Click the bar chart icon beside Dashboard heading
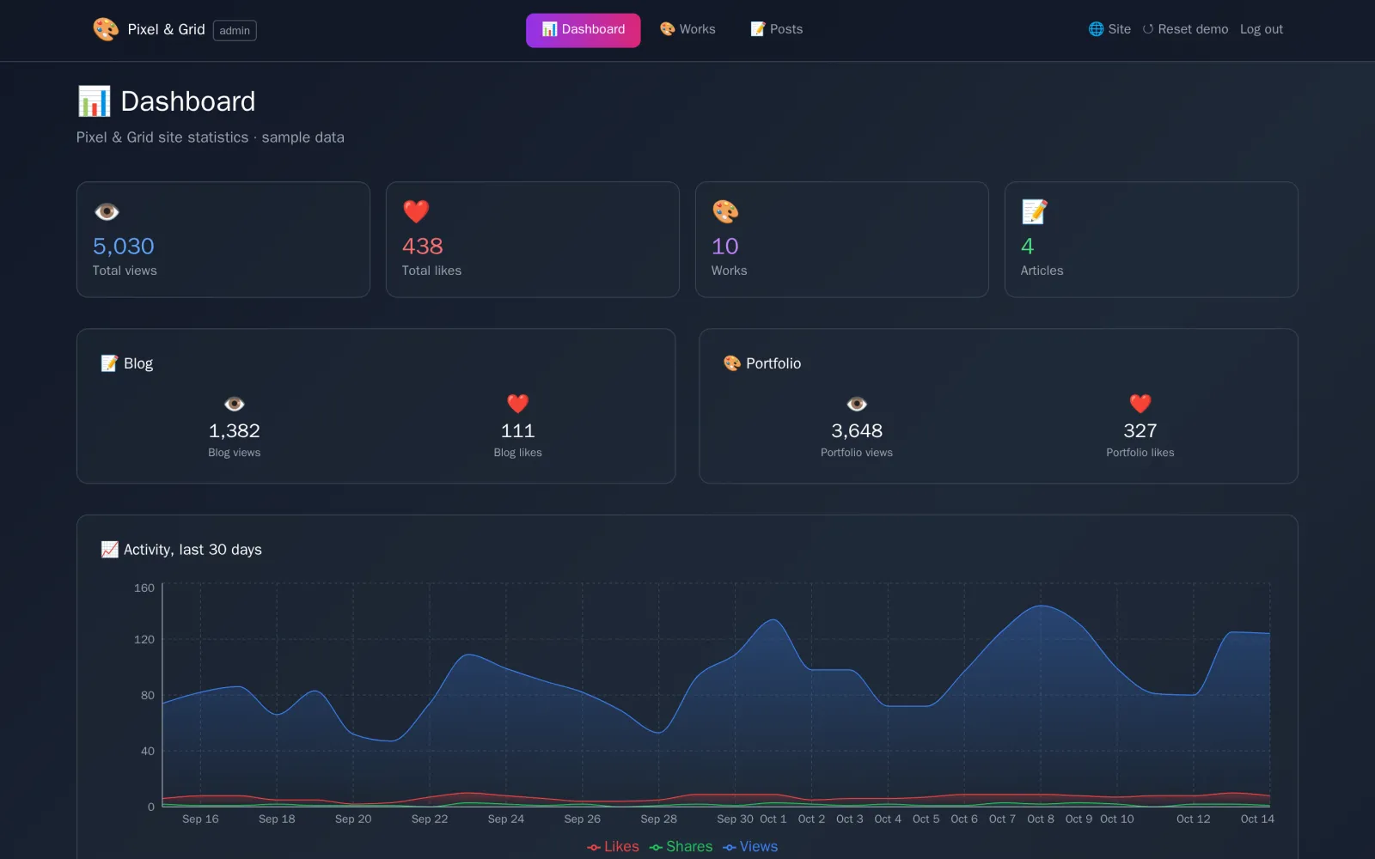This screenshot has width=1375, height=859. click(95, 101)
